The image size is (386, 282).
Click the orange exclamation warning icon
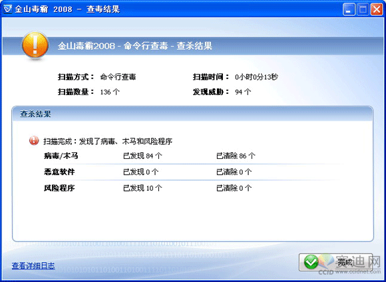pyautogui.click(x=35, y=45)
